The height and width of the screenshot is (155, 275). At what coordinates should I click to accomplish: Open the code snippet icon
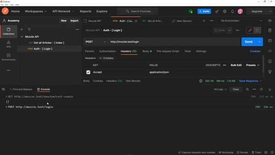pyautogui.click(x=270, y=51)
